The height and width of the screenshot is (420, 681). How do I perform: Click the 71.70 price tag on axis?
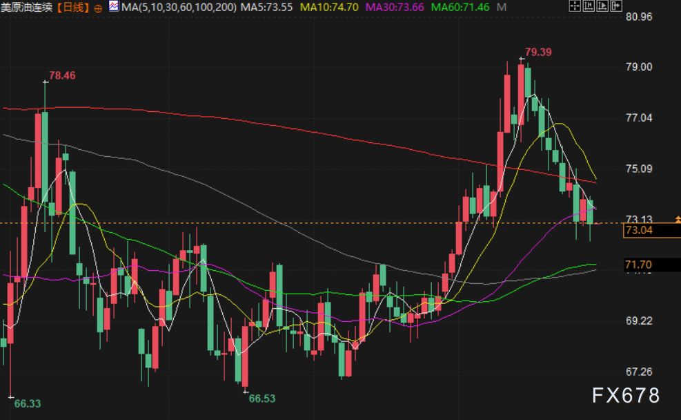coord(638,265)
